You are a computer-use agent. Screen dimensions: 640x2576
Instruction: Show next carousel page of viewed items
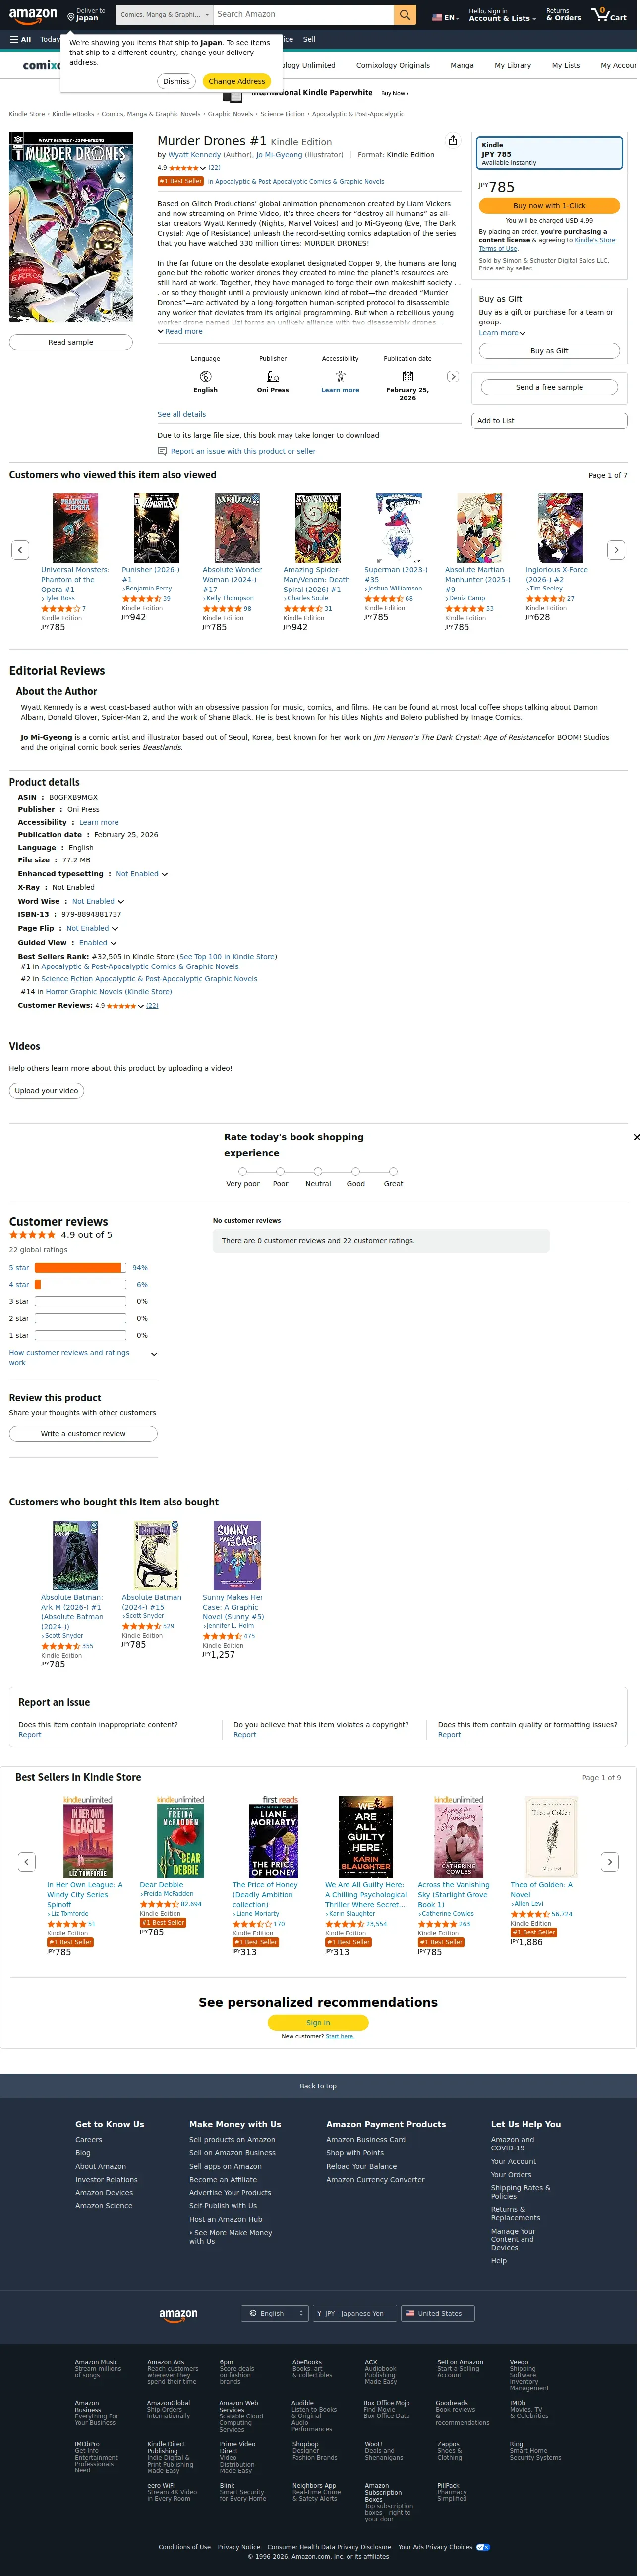click(x=616, y=550)
